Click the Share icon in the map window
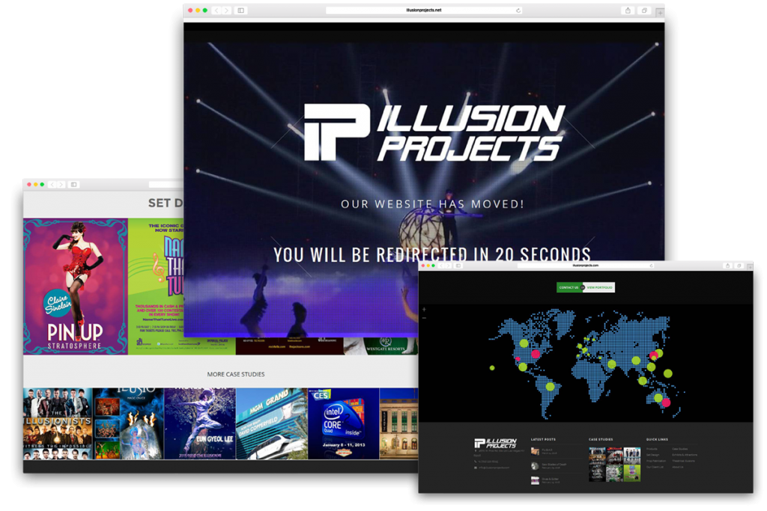The width and height of the screenshot is (767, 511). (x=727, y=266)
